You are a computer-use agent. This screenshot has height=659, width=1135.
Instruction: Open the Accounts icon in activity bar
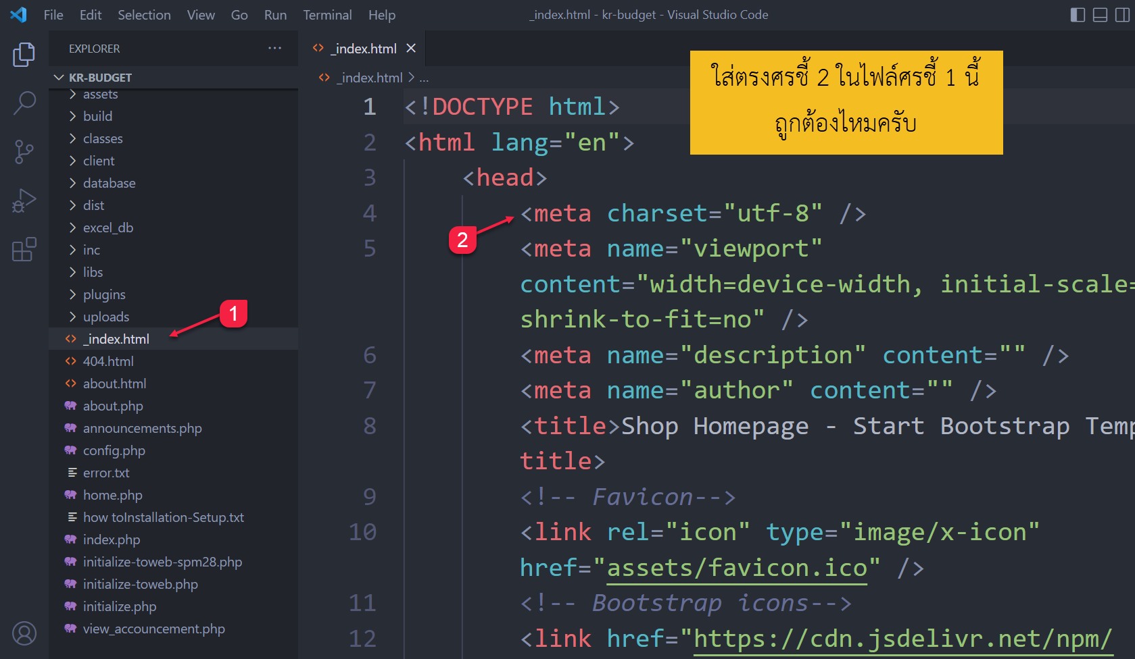point(24,633)
